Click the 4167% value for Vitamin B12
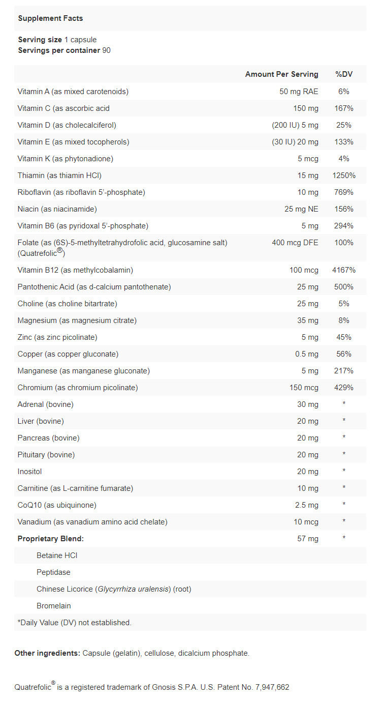 point(343,270)
